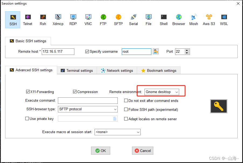Select the WSL session type
The width and height of the screenshot is (243, 163).
[x=224, y=20]
